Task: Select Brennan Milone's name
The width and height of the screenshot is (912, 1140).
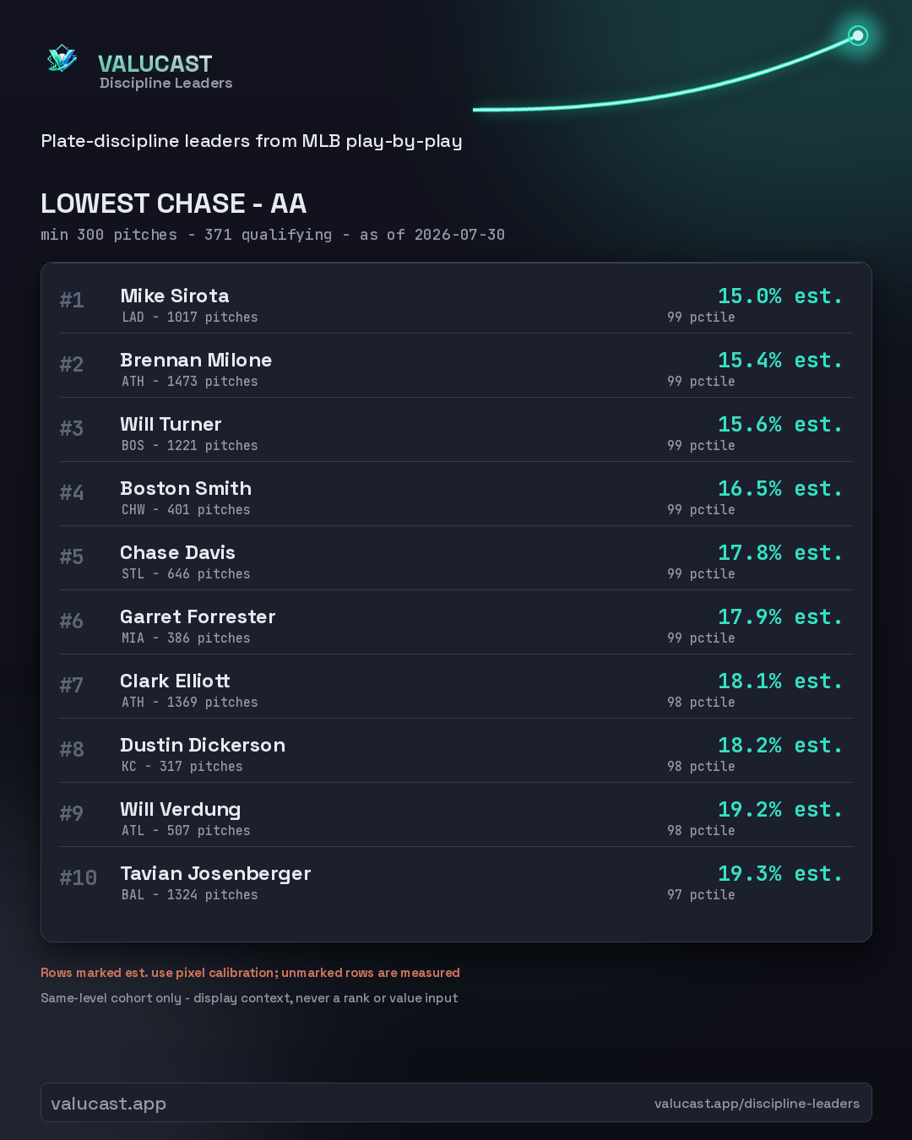Action: tap(196, 360)
